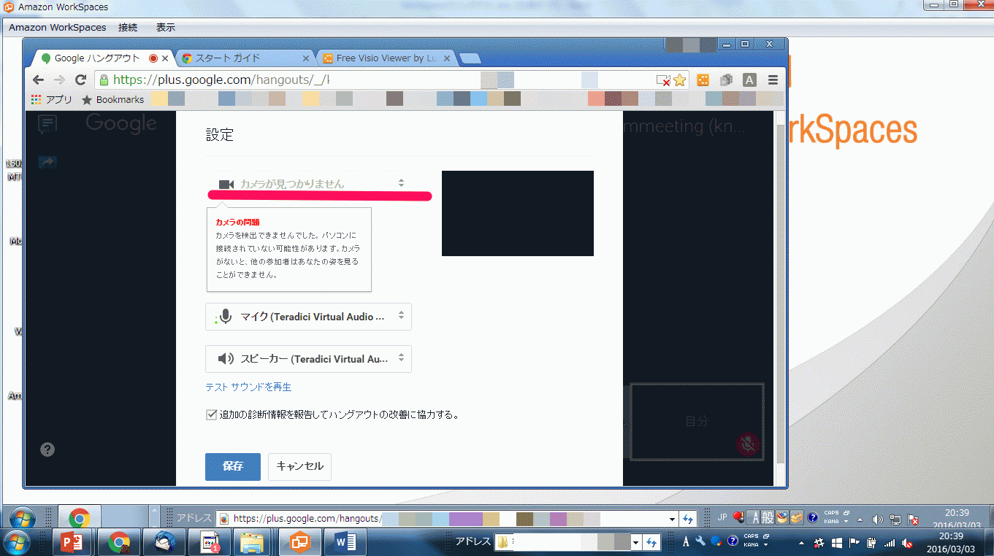Open the スピーカー speaker device dropdown
Screen dimensions: 994x556
coord(309,359)
